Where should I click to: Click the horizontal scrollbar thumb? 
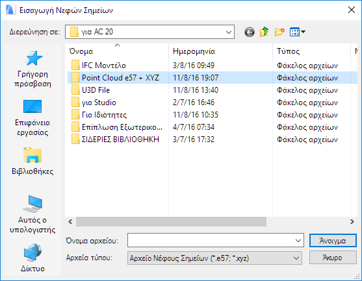pyautogui.click(x=171, y=222)
